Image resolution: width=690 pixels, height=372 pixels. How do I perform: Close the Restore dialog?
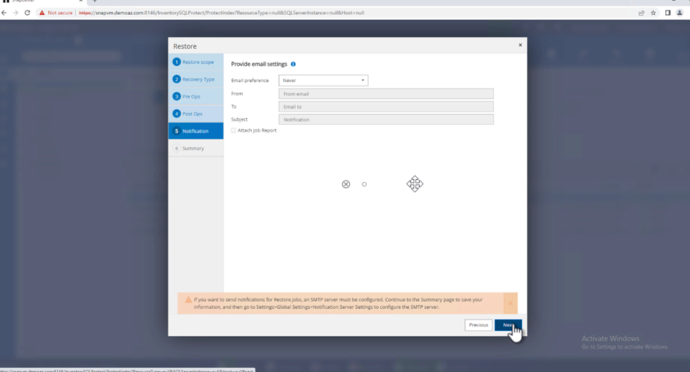pyautogui.click(x=520, y=45)
